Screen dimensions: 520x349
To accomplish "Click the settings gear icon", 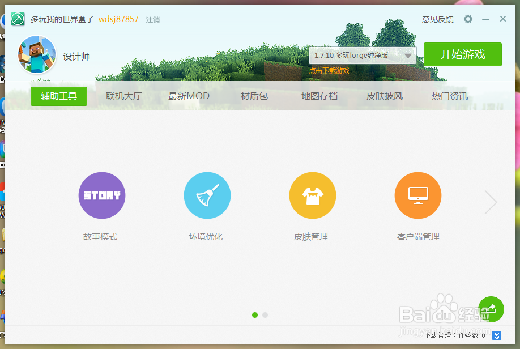I will [468, 19].
